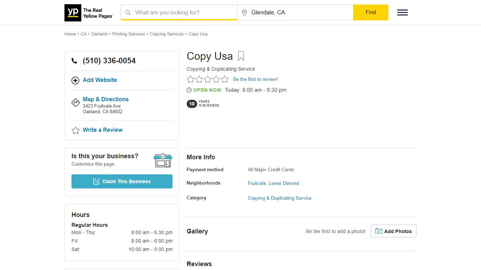Open the CA breadcrumb link

[83, 34]
